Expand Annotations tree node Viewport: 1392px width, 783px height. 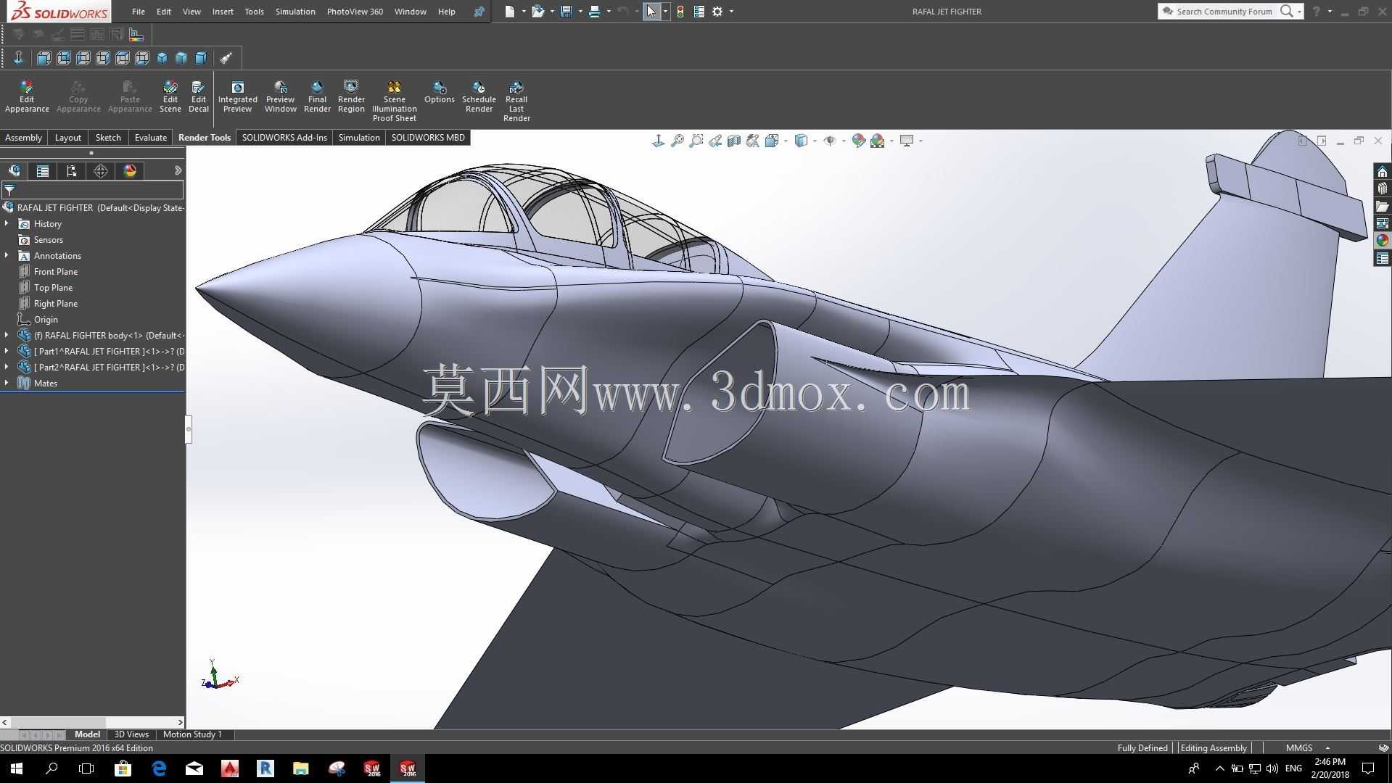[7, 256]
